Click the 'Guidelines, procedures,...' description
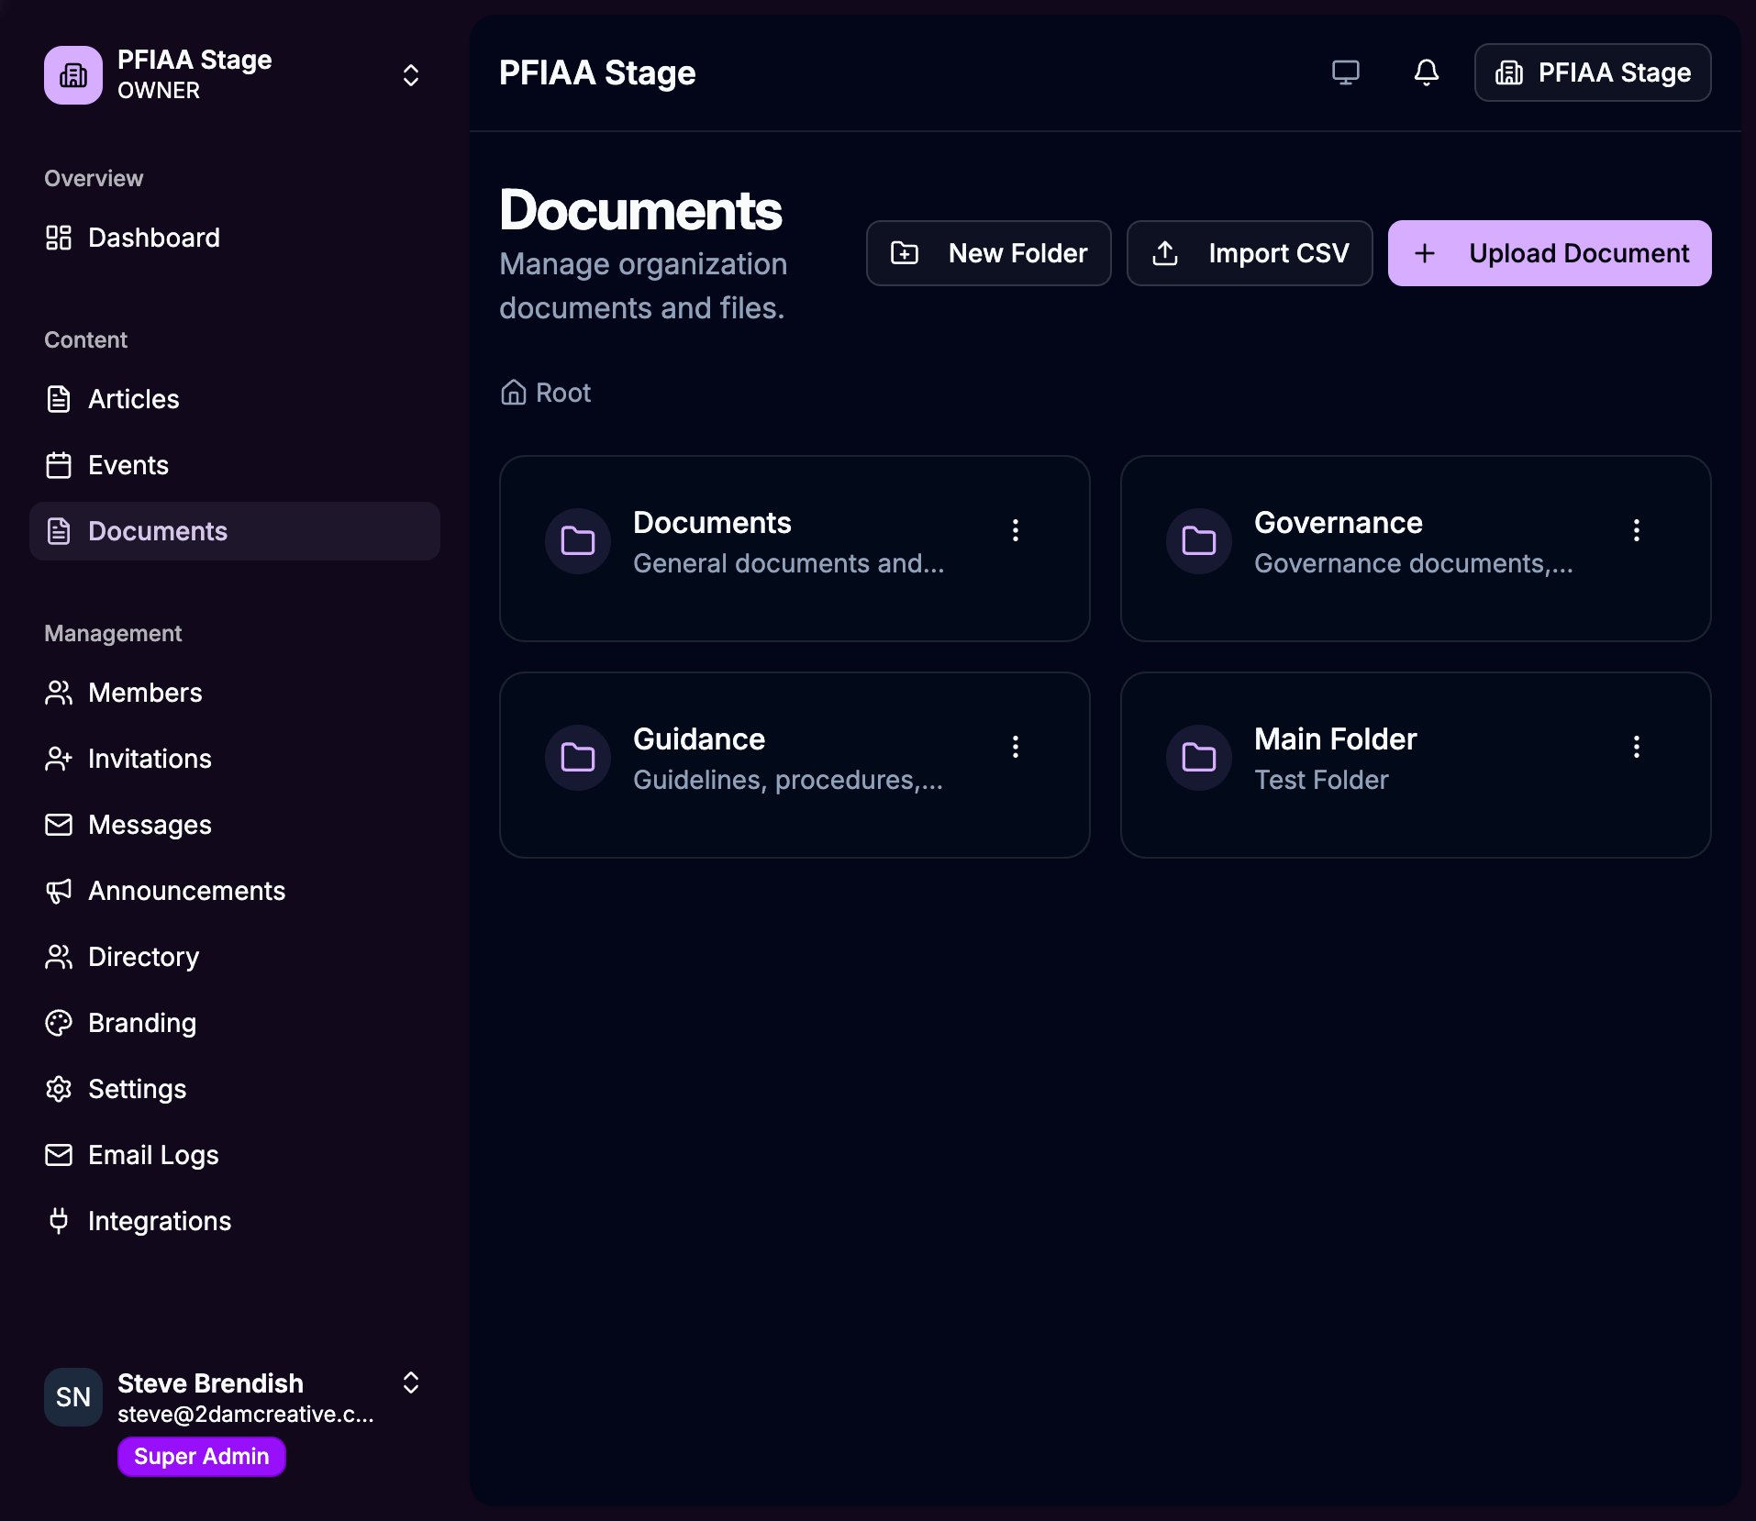This screenshot has width=1756, height=1521. tap(788, 780)
